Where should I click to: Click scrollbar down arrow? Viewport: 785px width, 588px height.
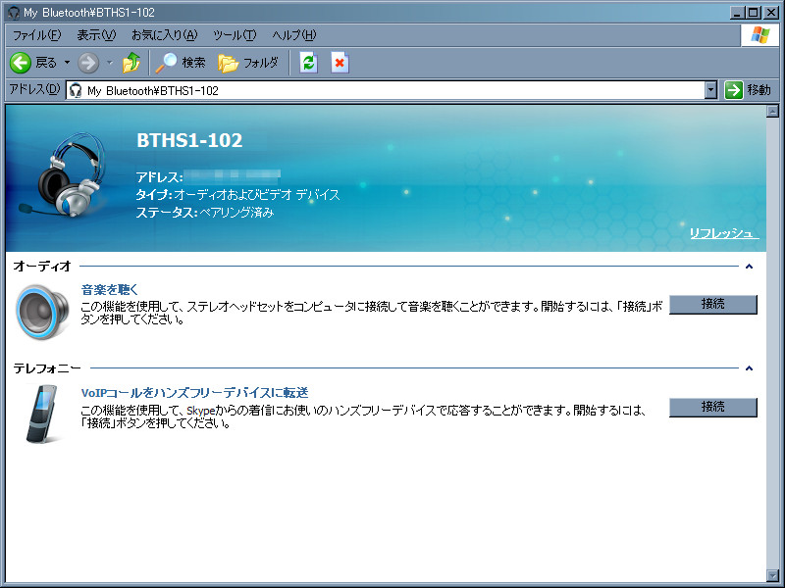(x=772, y=576)
